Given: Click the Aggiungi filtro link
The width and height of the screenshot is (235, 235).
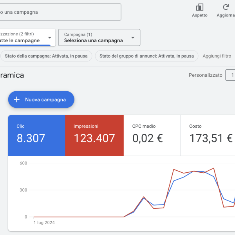Looking at the screenshot, I should (217, 56).
